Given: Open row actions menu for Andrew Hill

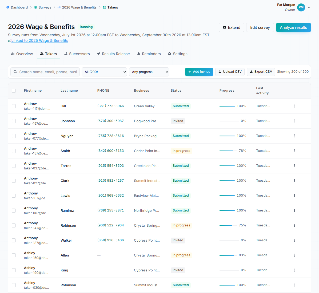Looking at the screenshot, I should tap(294, 106).
